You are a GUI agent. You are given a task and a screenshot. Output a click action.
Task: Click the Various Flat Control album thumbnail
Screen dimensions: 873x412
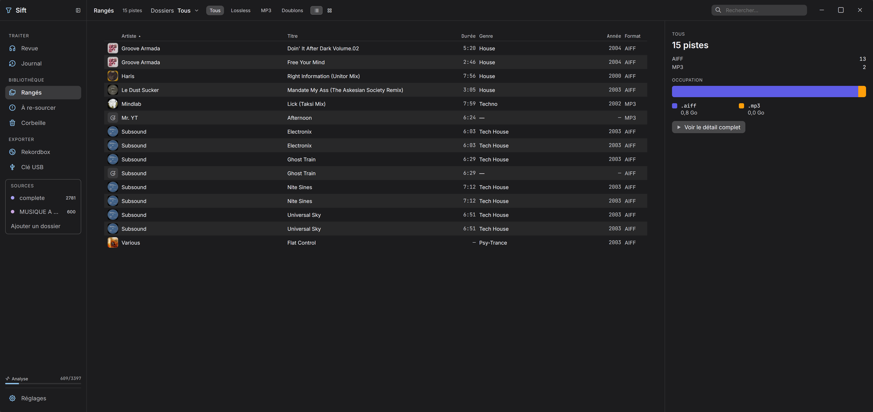pos(113,242)
